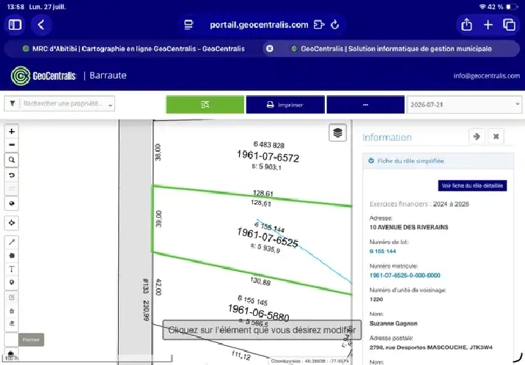The width and height of the screenshot is (525, 365).
Task: Reload the page
Action: pyautogui.click(x=334, y=25)
